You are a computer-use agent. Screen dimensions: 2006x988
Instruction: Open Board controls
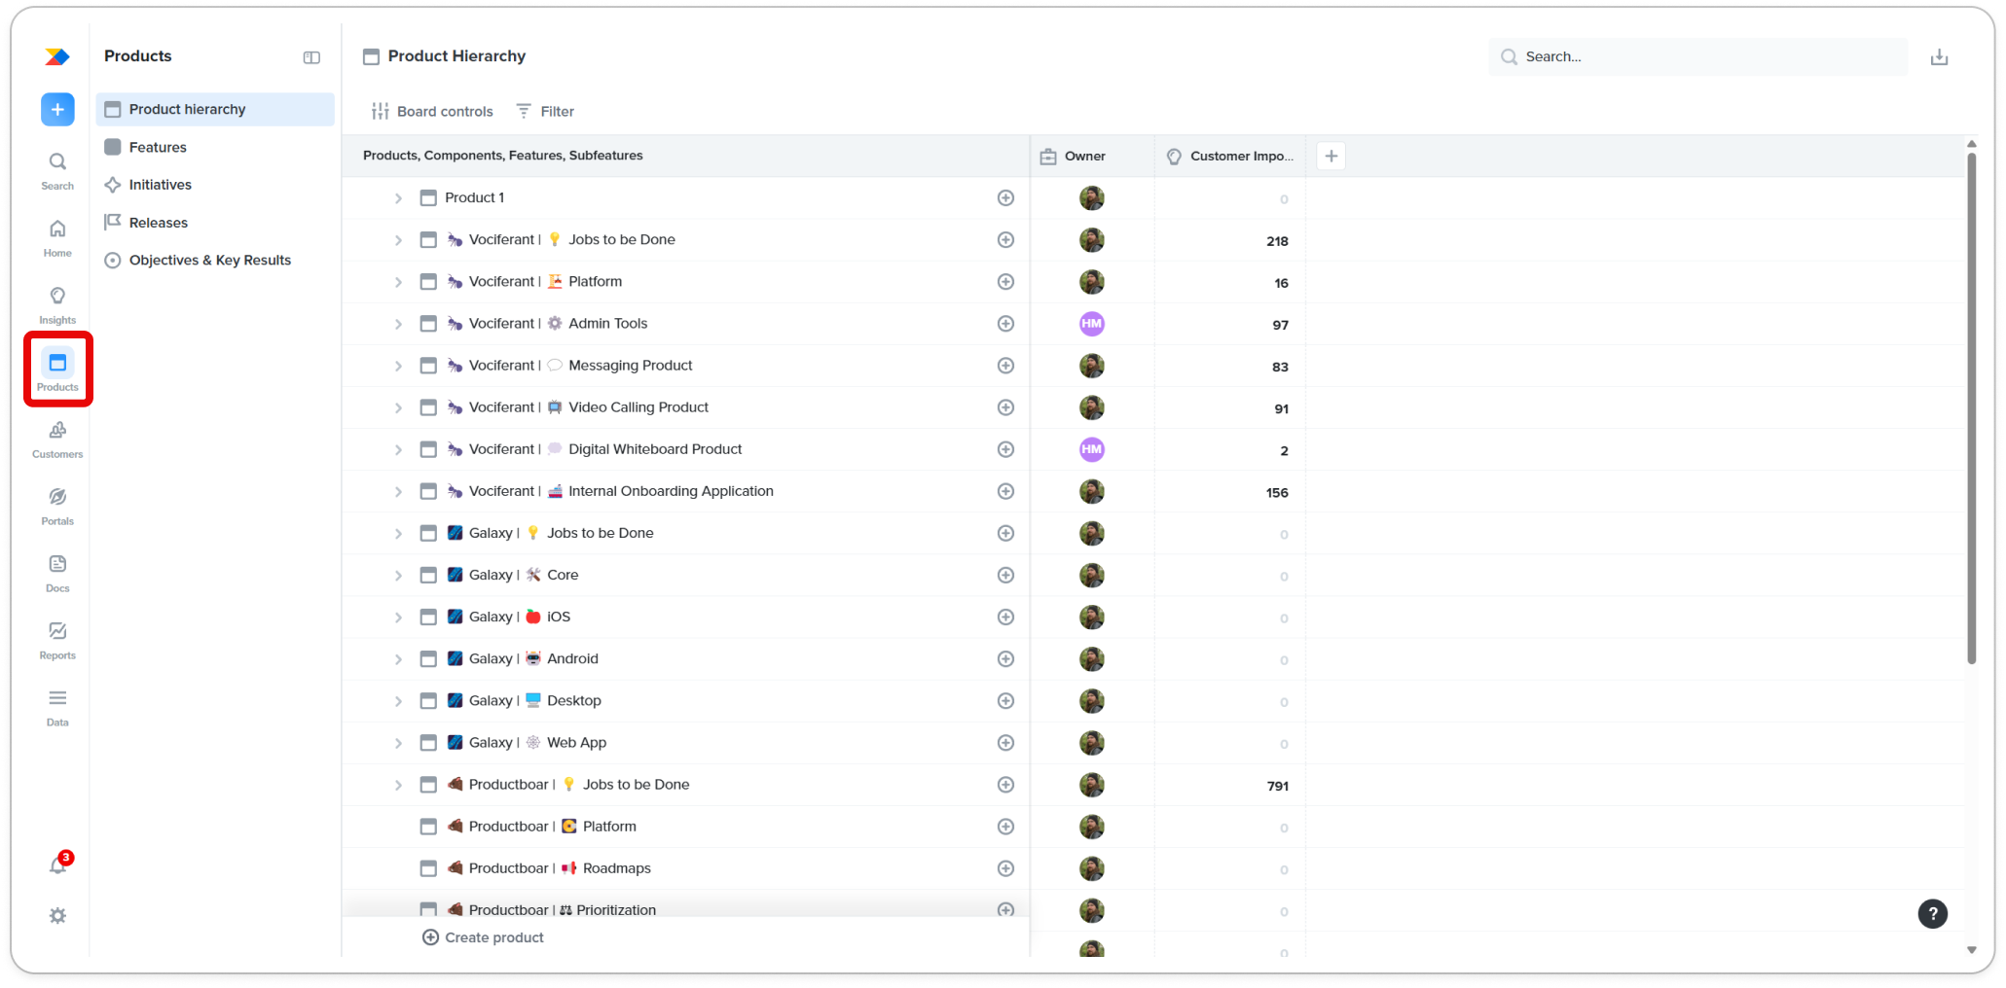pyautogui.click(x=432, y=111)
